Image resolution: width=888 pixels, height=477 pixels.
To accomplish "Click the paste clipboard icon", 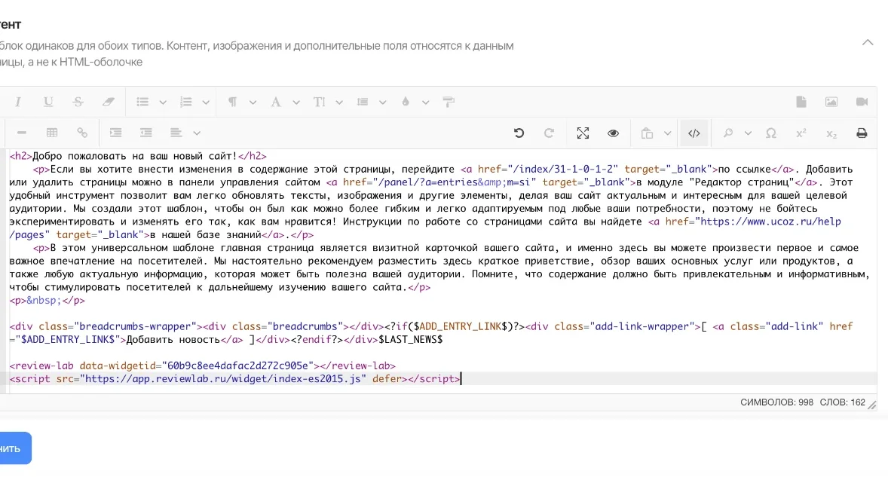I will coord(647,133).
